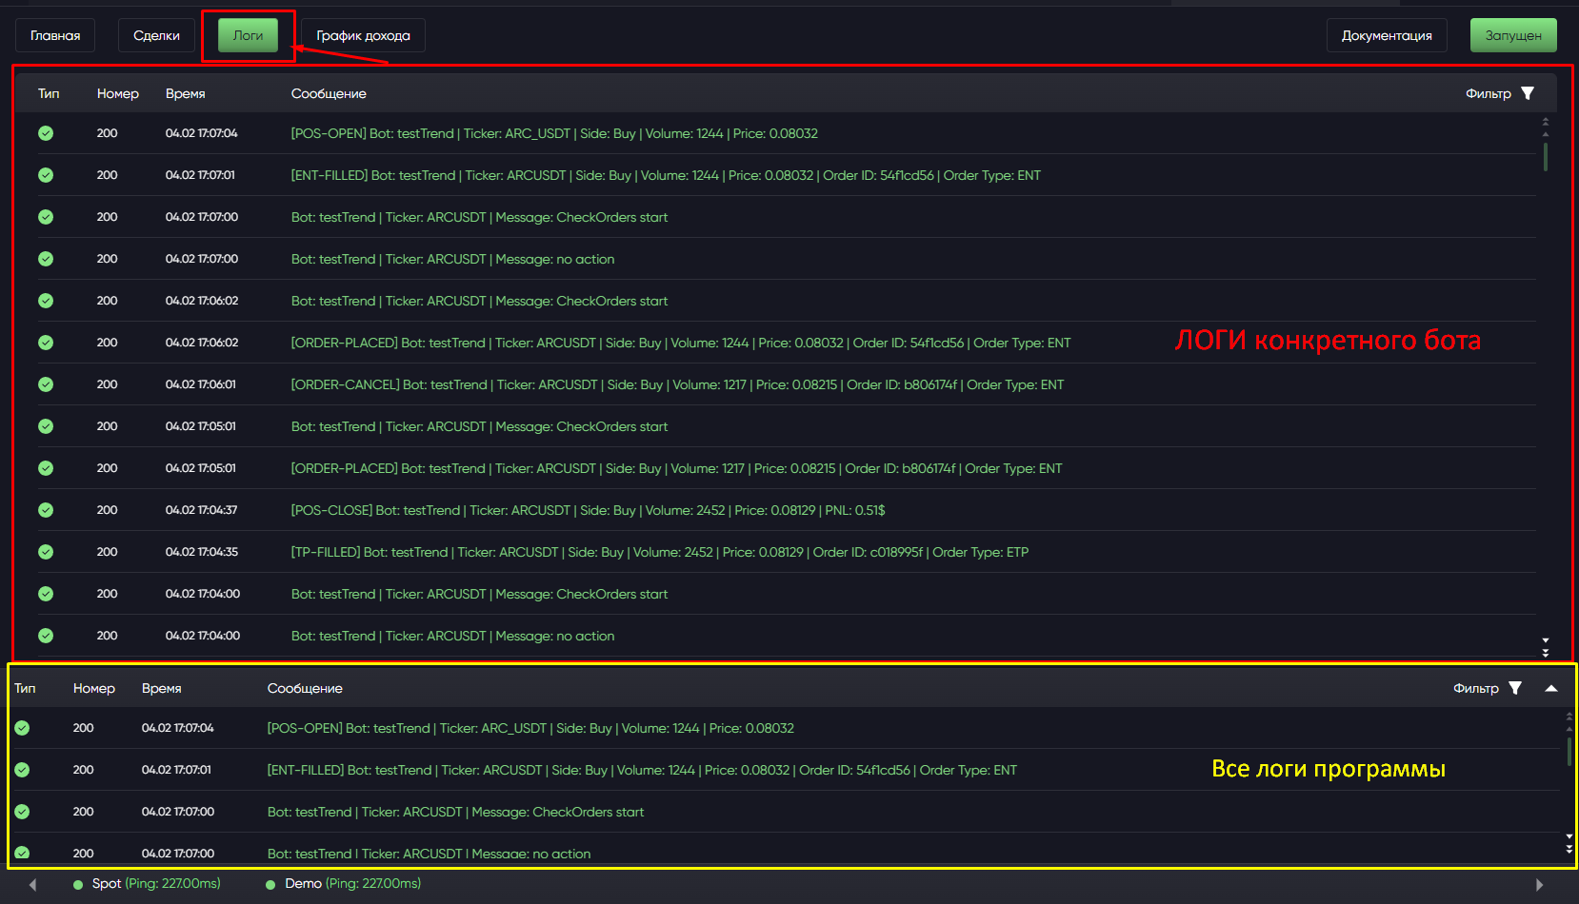Click the left arrow in the bottom status bar
The image size is (1579, 904).
(x=33, y=885)
